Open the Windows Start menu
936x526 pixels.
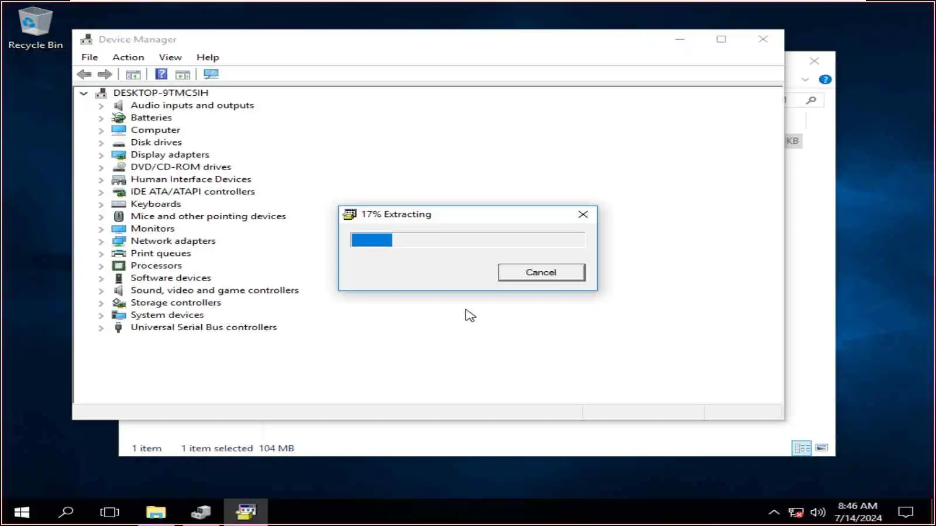[x=22, y=513]
